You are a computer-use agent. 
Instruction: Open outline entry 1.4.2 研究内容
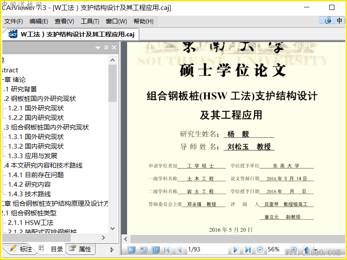point(29,184)
